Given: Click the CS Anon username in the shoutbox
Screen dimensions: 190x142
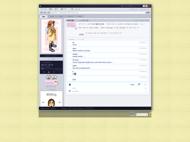Looking at the screenshot, I should point(76,60).
